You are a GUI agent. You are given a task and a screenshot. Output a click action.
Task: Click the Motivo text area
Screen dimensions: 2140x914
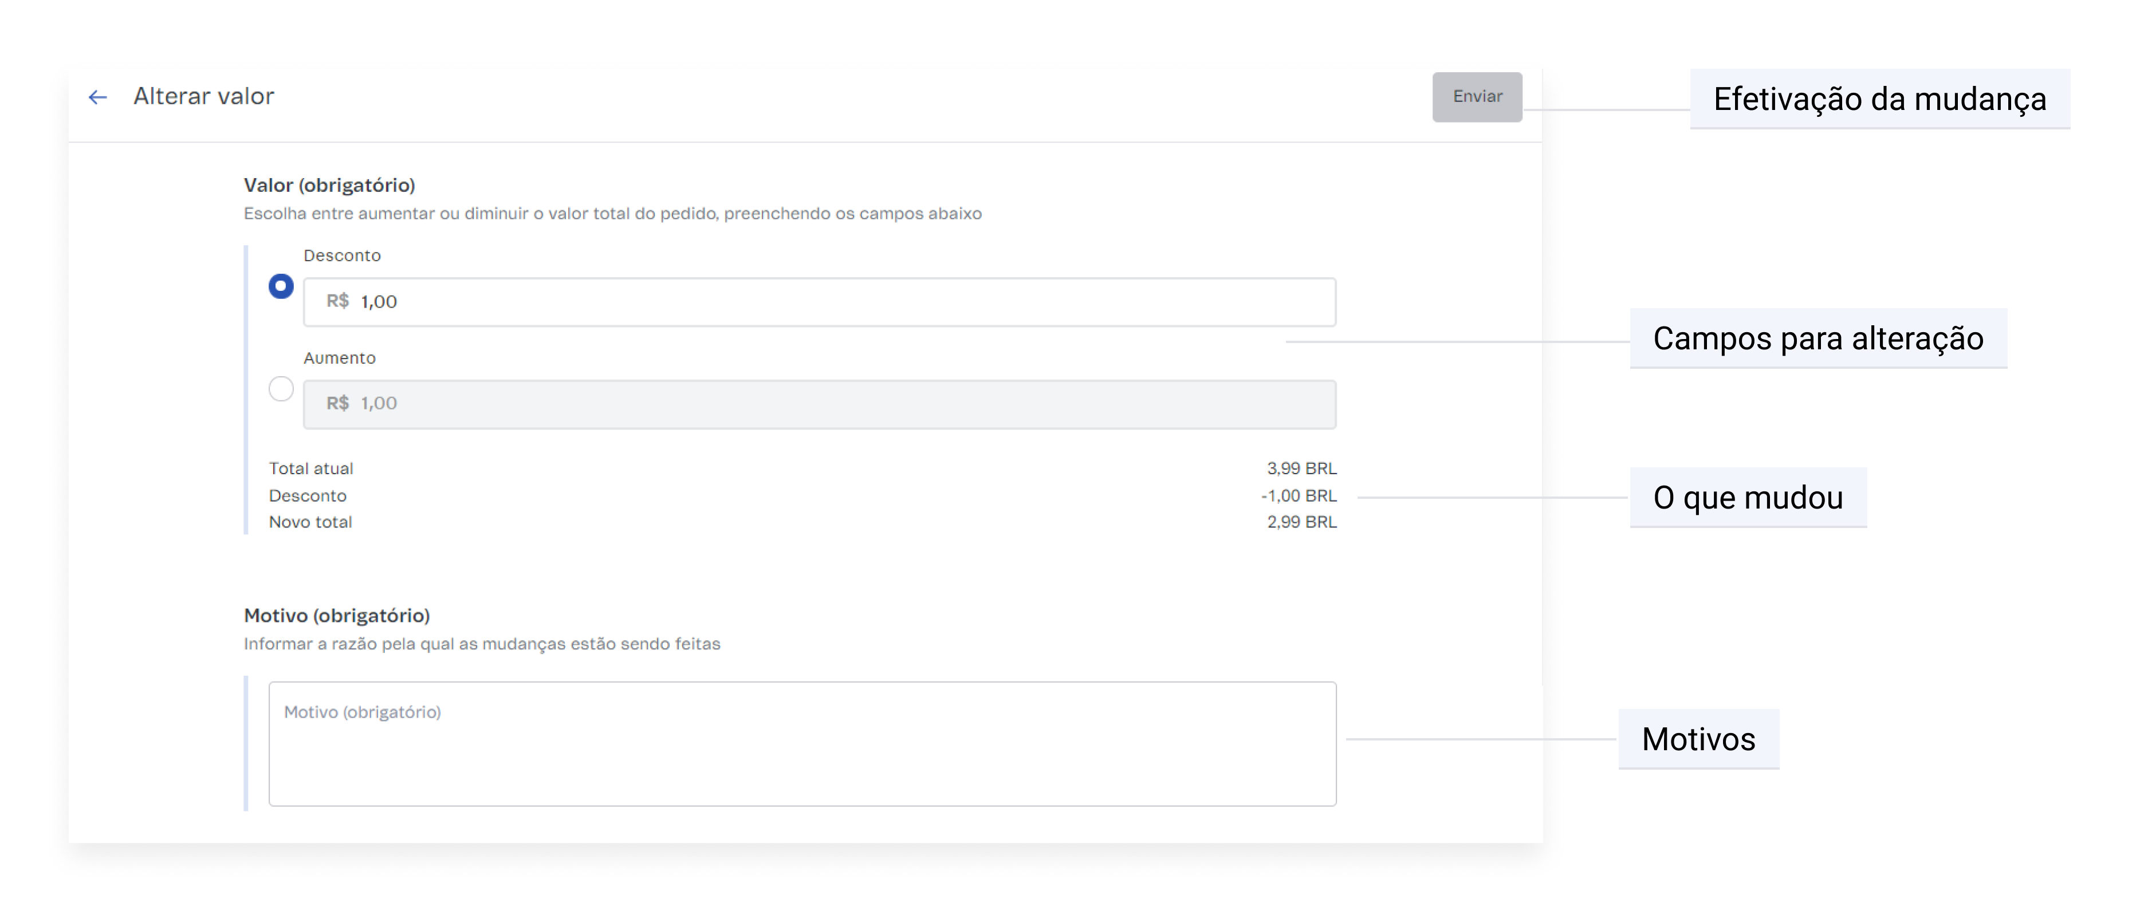pyautogui.click(x=802, y=744)
